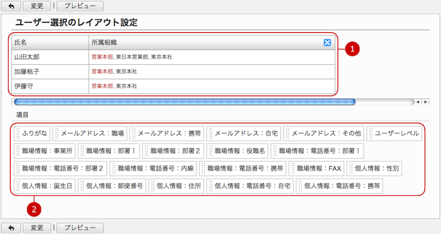
Task: Click the top back arrow button
Action: (x=11, y=6)
